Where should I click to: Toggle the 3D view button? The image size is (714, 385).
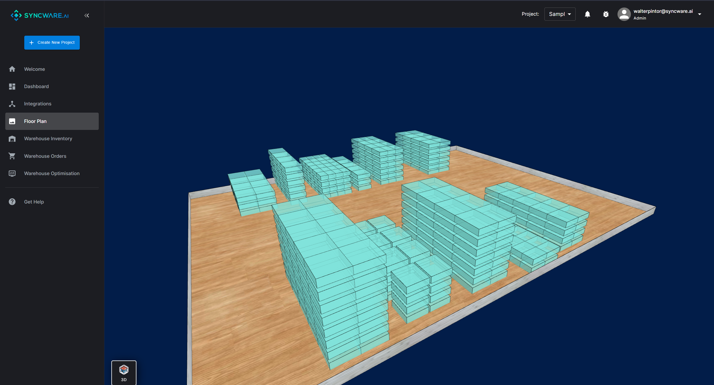click(x=124, y=373)
